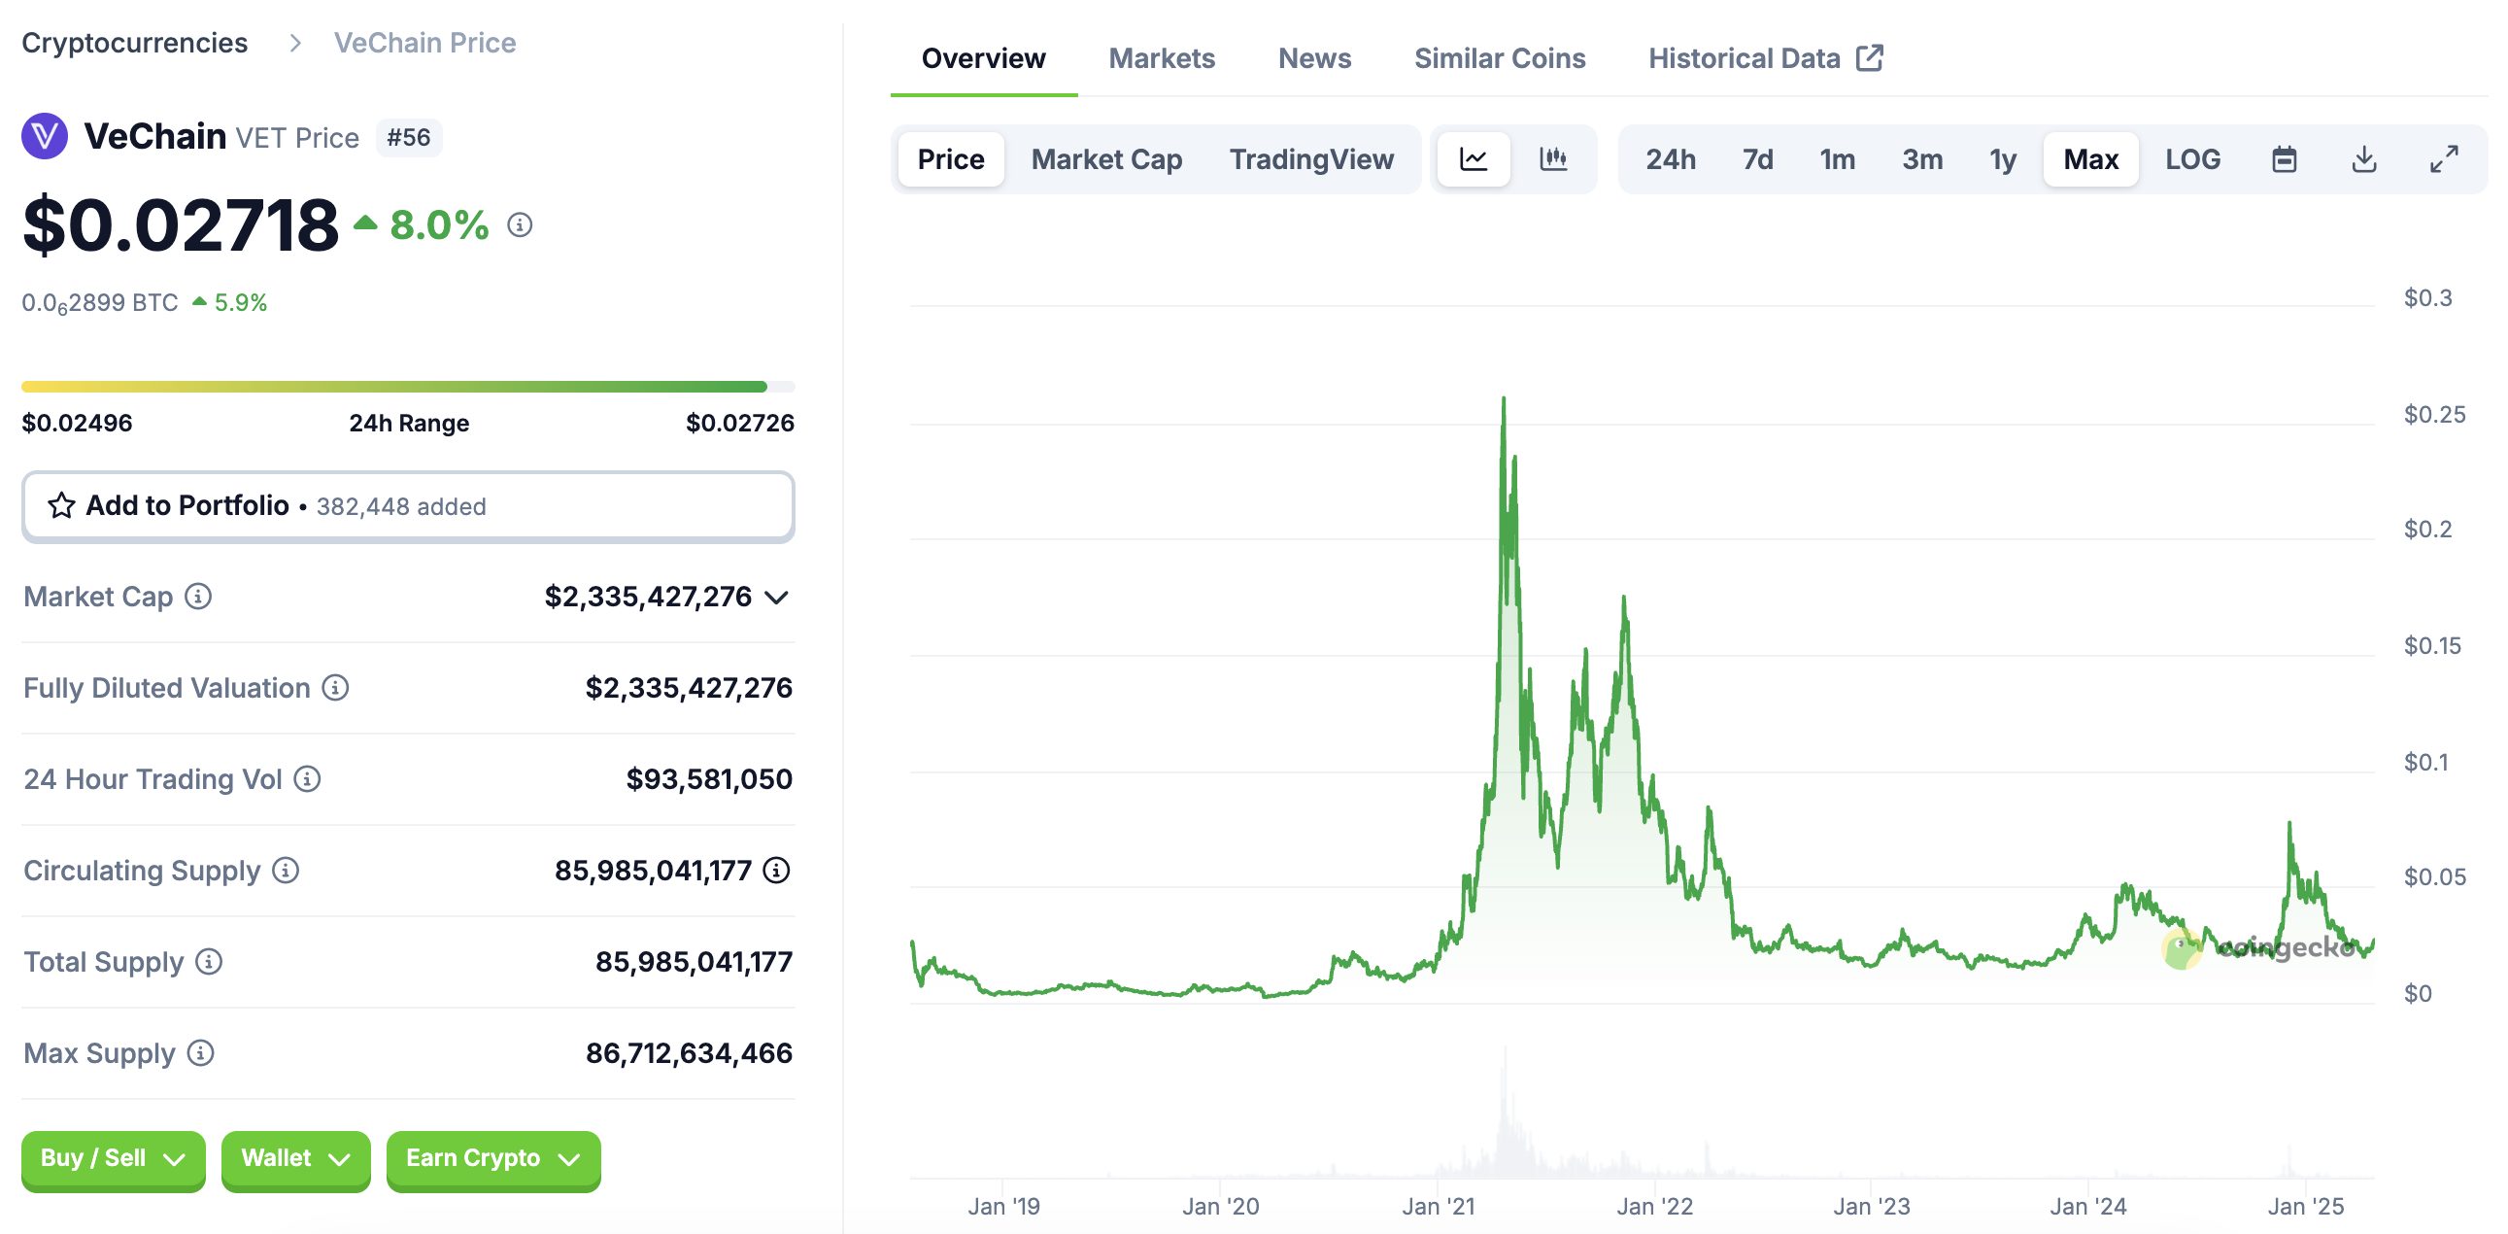This screenshot has width=2508, height=1234.
Task: Download chart data icon
Action: [x=2364, y=158]
